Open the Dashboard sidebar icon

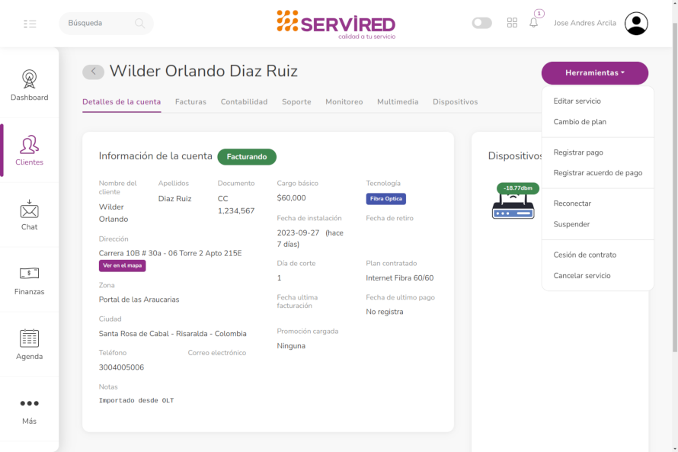29,79
